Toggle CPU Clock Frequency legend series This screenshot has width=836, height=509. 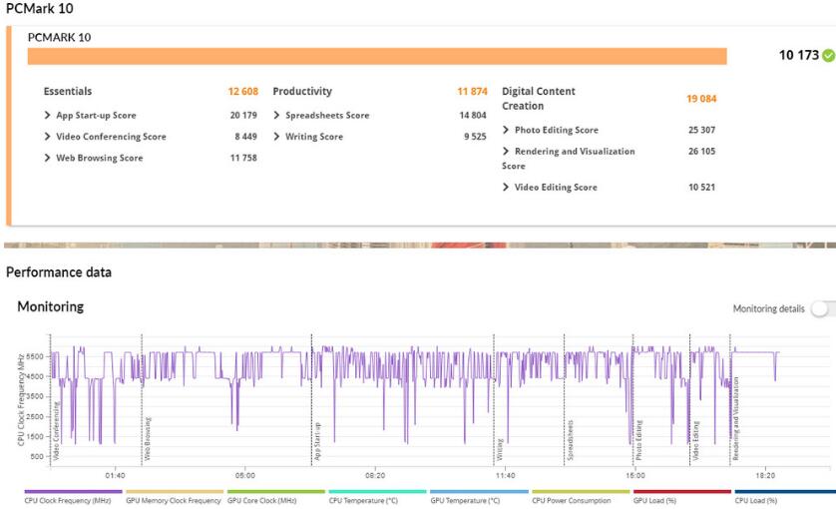pos(68,501)
